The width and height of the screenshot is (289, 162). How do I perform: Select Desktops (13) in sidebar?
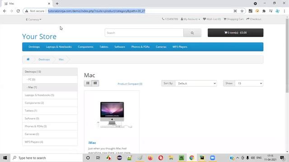pyautogui.click(x=50, y=72)
